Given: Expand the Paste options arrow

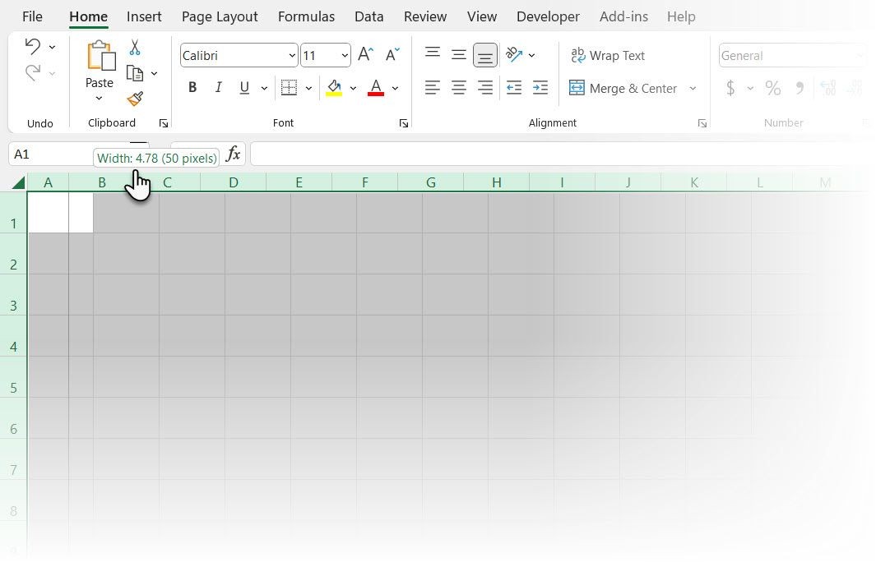Looking at the screenshot, I should point(99,99).
